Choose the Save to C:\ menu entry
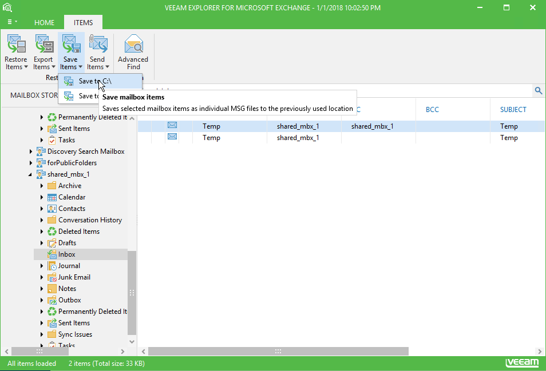Image resolution: width=546 pixels, height=371 pixels. coord(100,81)
